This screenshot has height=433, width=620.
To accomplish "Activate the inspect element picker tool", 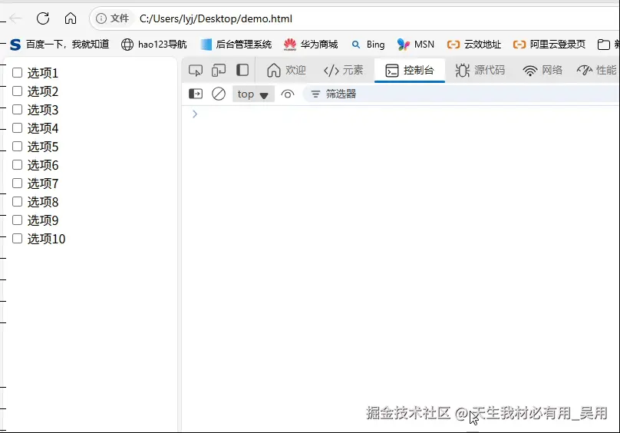I will pyautogui.click(x=196, y=71).
